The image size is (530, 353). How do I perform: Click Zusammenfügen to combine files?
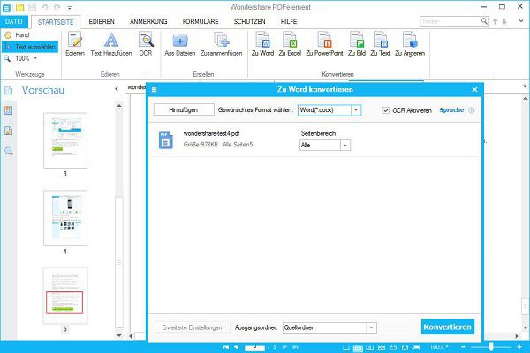click(x=222, y=44)
